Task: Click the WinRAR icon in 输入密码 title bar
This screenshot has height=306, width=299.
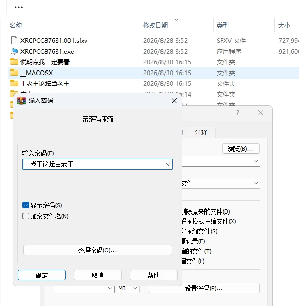Action: click(21, 101)
